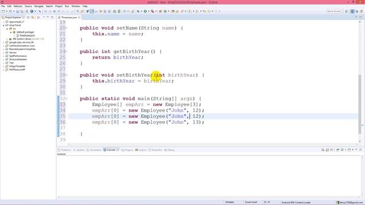This screenshot has height=205, width=365.
Task: Open the Debug dropdown arrow
Action: (141, 11)
